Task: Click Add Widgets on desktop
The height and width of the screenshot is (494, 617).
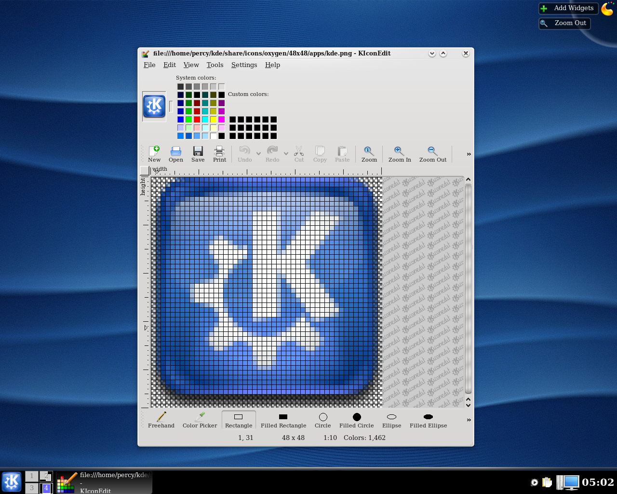Action: point(568,8)
